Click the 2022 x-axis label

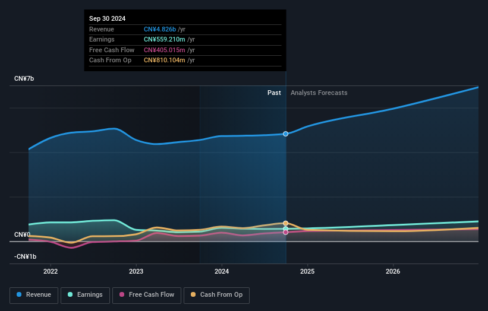[51, 271]
